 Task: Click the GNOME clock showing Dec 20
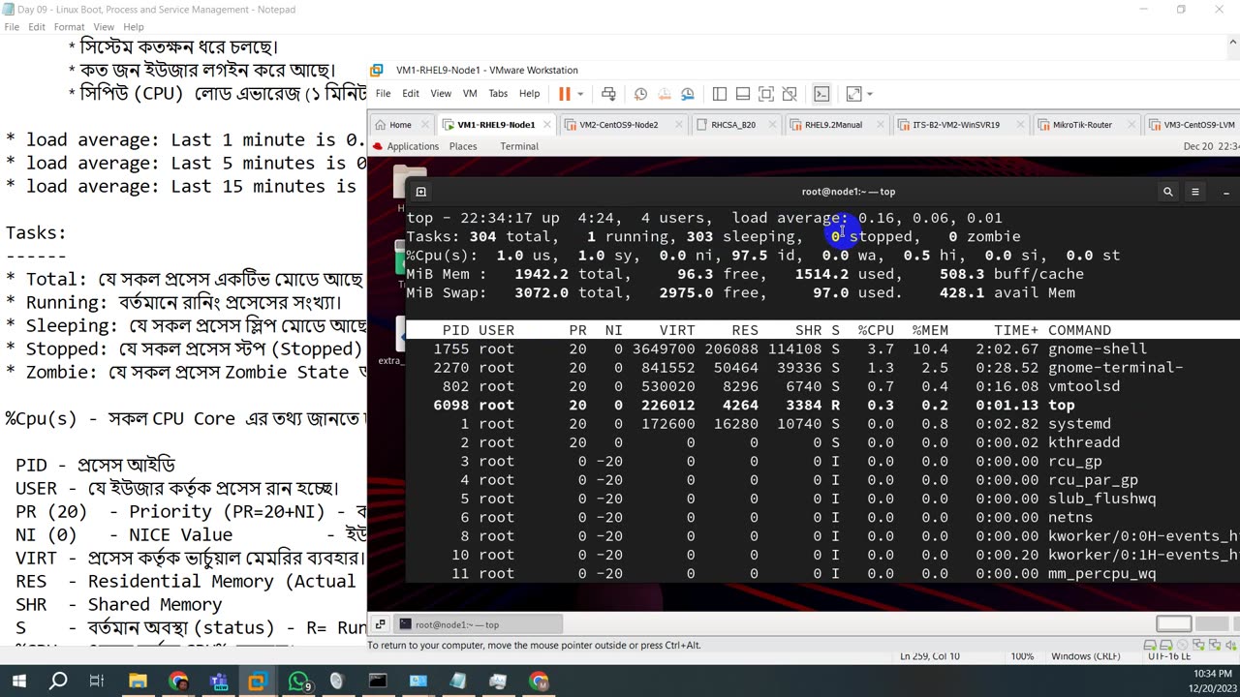click(1211, 146)
